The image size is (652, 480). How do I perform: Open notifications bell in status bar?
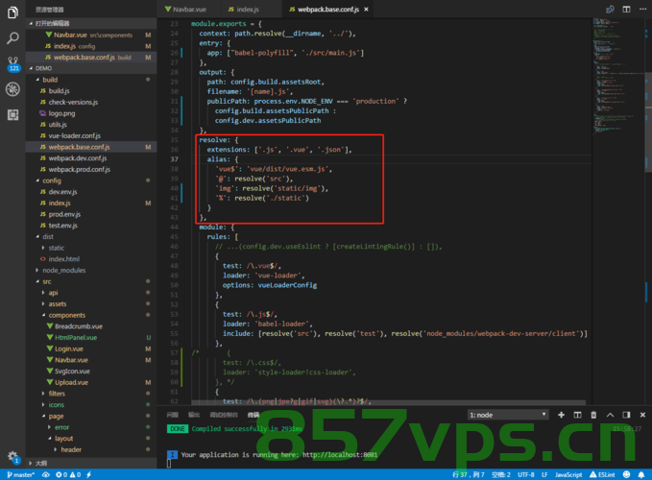641,474
